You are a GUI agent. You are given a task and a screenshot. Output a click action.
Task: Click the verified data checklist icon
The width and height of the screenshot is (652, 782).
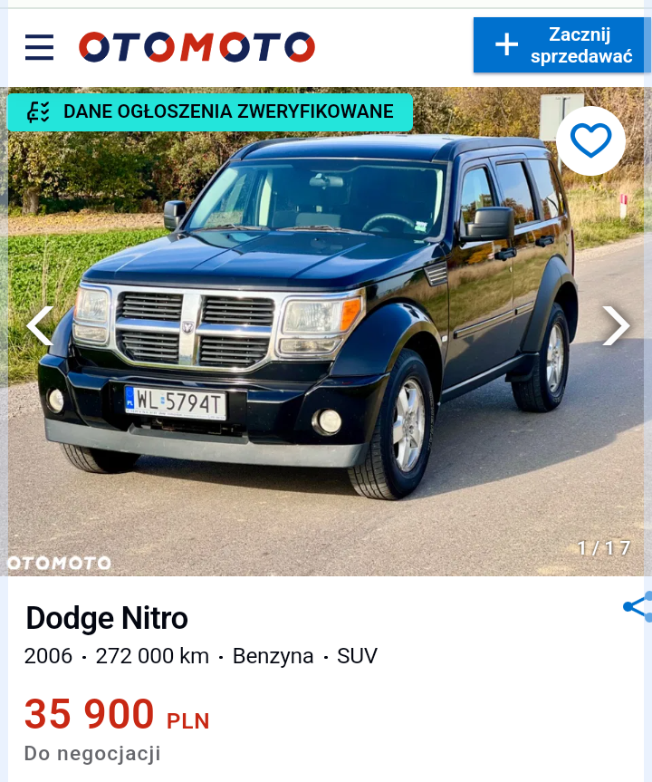click(x=38, y=111)
